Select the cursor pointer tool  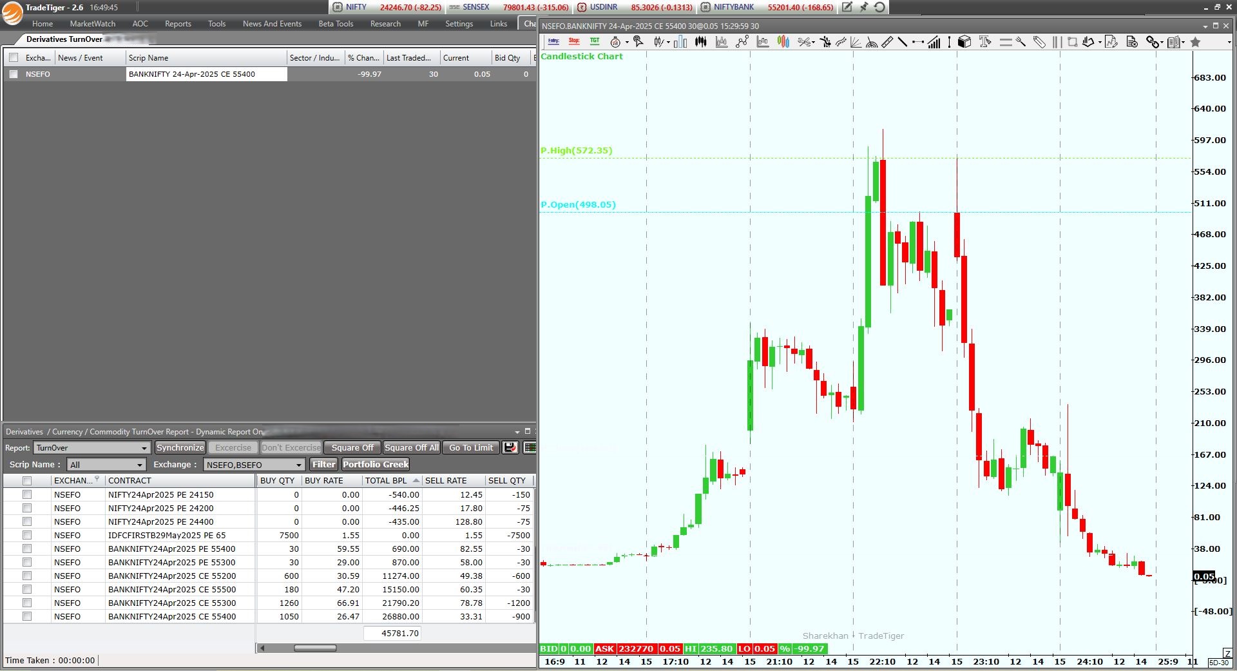pos(638,42)
